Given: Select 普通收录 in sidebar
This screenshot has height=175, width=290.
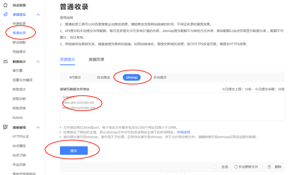Looking at the screenshot, I should [19, 33].
